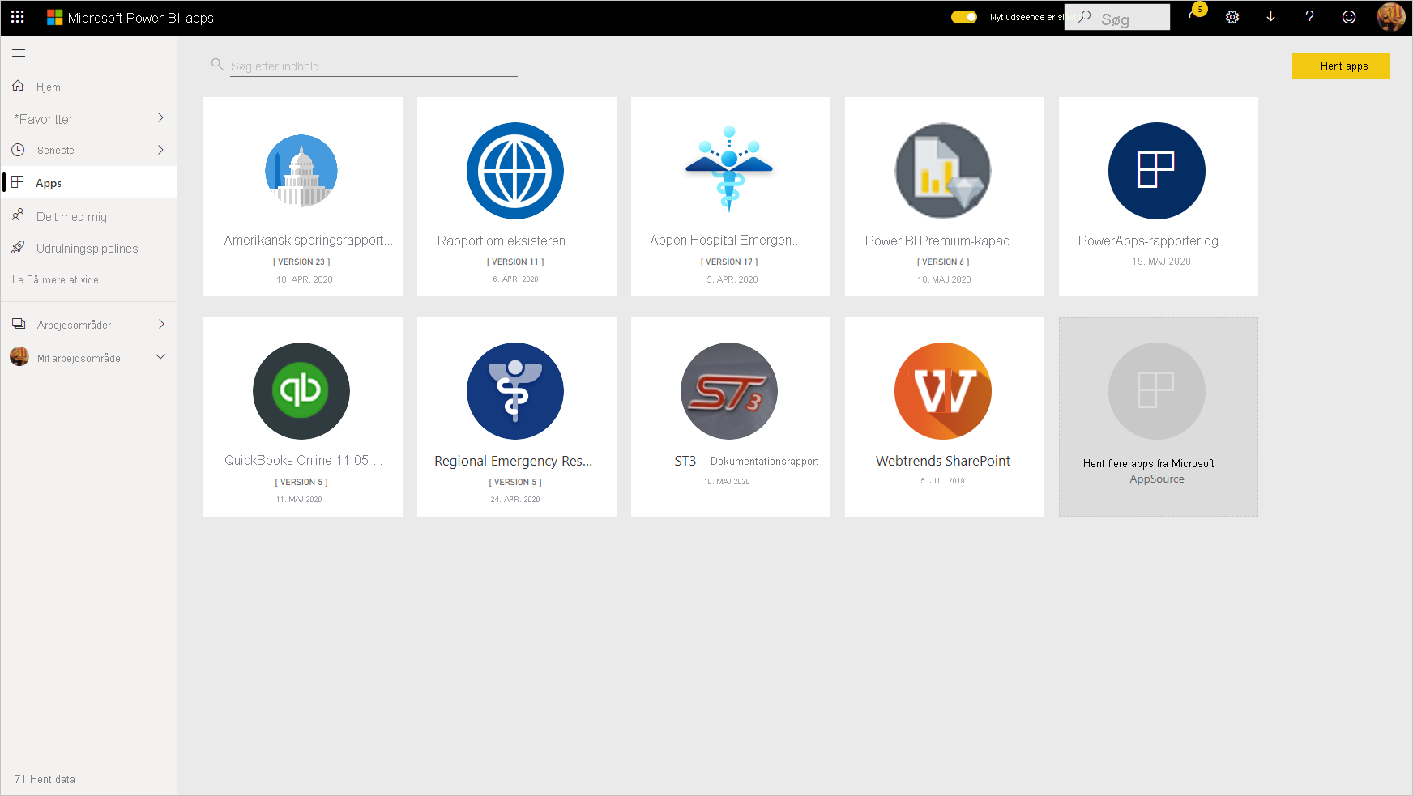Open the Amerikansk sporingsrapport app icon
1413x796 pixels.
301,171
